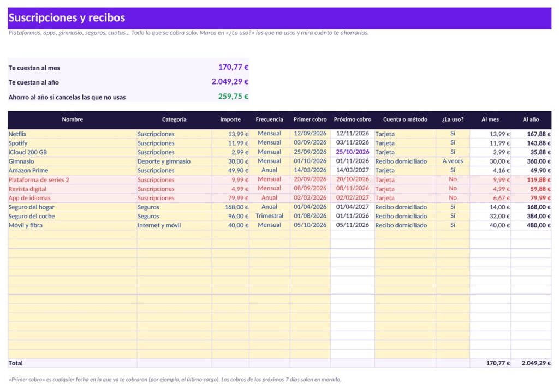The width and height of the screenshot is (559, 390).
Task: Click the monthly cost value 170,77 € in summary
Action: pos(233,67)
